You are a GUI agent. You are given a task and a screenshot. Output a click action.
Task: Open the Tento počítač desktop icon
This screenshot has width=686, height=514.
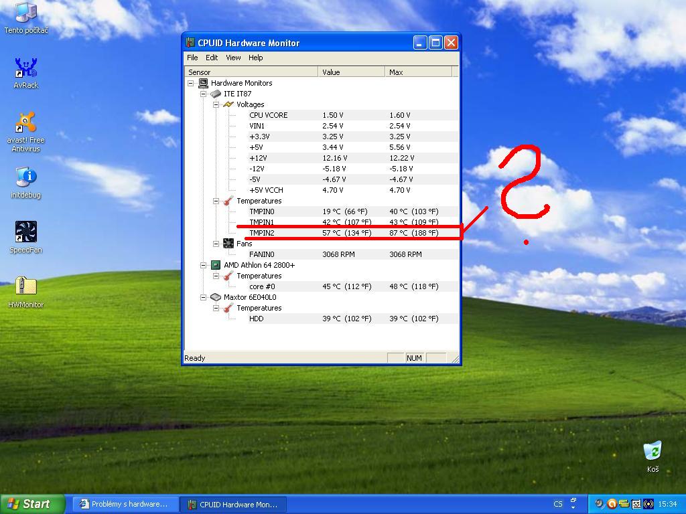[26, 17]
